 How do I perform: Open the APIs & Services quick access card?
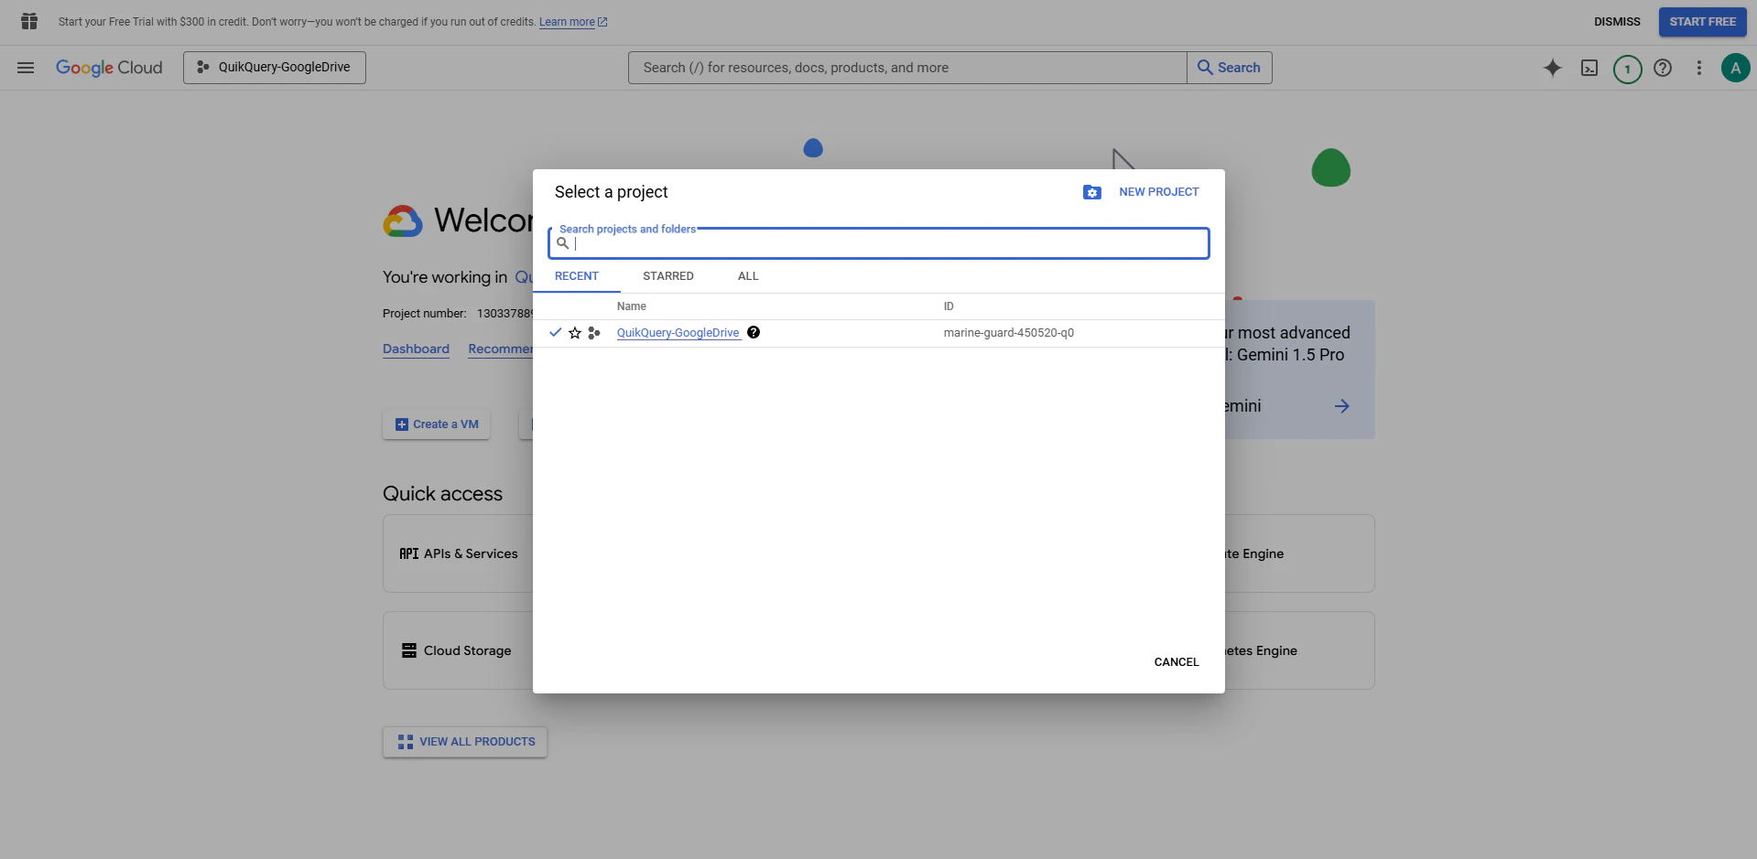click(x=458, y=553)
